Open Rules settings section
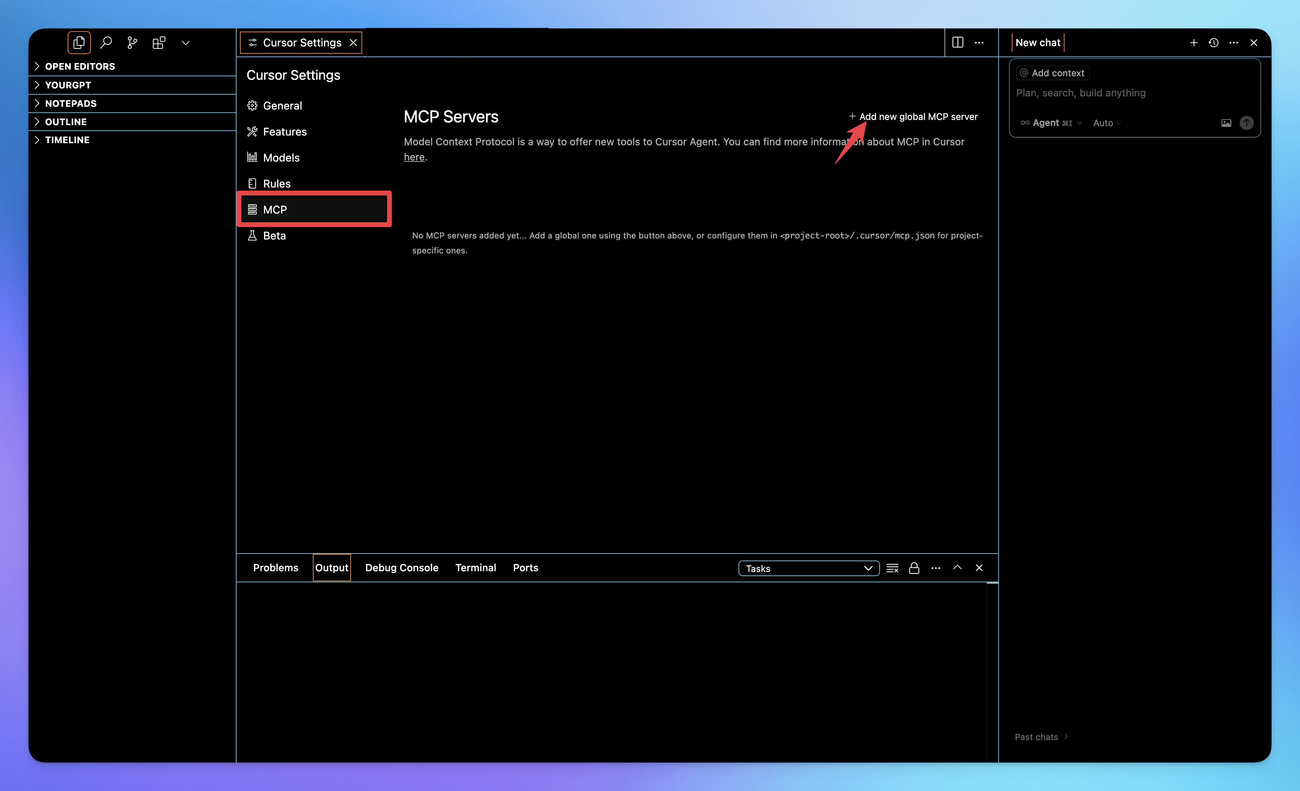The width and height of the screenshot is (1300, 791). (315, 183)
